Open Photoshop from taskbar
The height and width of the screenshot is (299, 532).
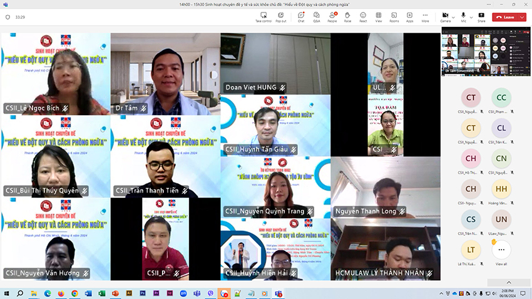tap(143, 293)
